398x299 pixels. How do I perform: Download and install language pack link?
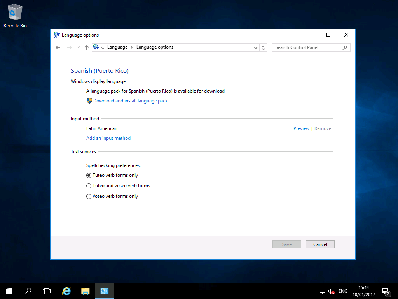click(x=131, y=101)
